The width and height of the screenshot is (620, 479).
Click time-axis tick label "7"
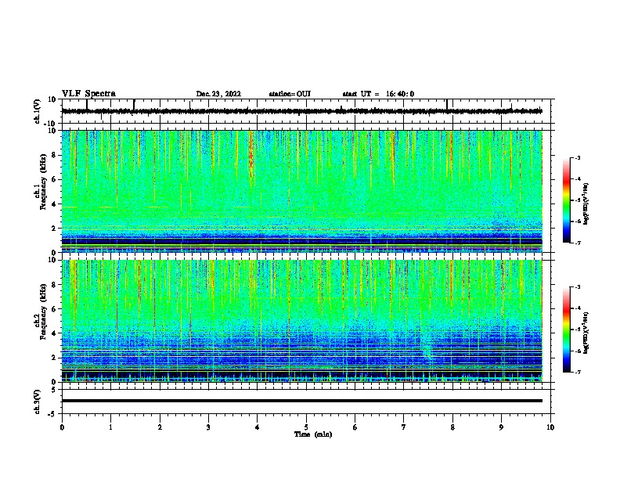tap(404, 427)
